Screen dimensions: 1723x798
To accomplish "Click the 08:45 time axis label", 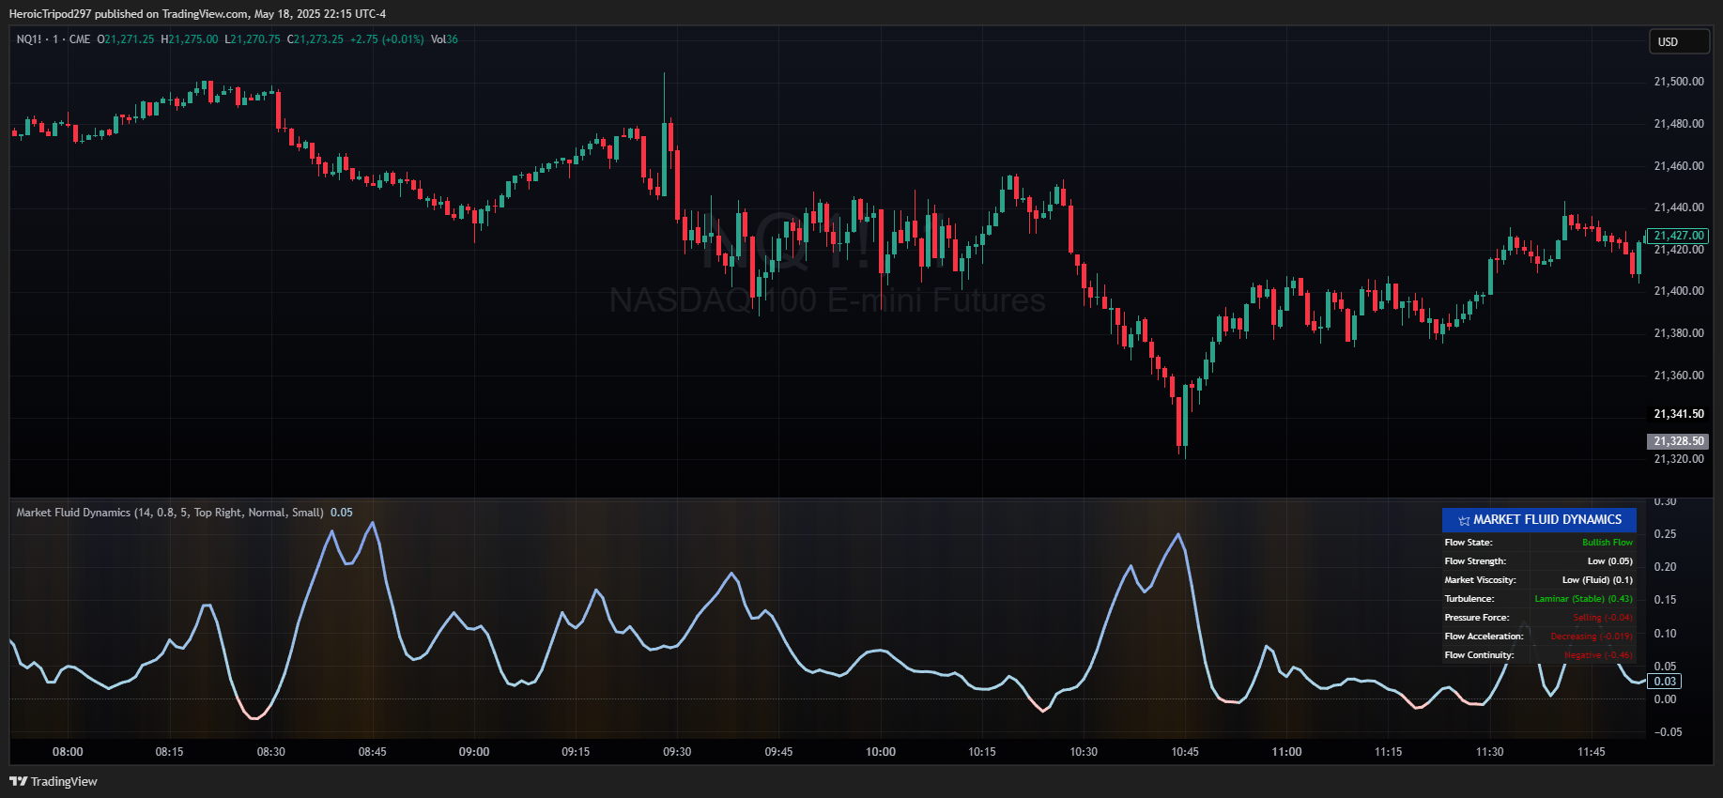I will tap(373, 752).
